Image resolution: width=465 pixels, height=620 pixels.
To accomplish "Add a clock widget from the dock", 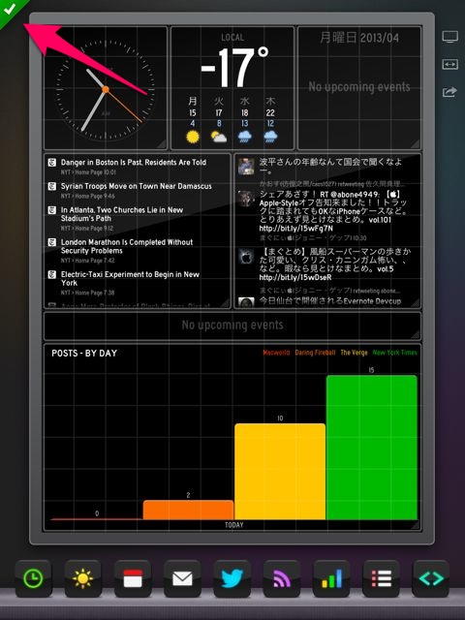I will pos(33,578).
